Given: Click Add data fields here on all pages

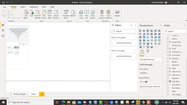Looking at the screenshot, I should click(x=124, y=56).
